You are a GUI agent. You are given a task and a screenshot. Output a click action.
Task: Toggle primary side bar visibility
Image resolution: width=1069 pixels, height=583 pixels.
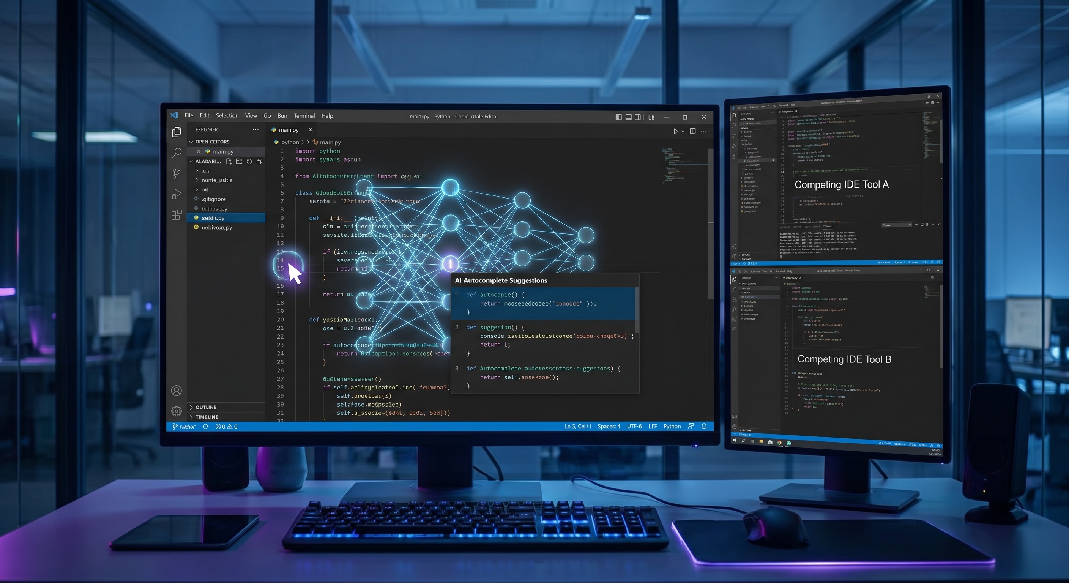(x=619, y=117)
